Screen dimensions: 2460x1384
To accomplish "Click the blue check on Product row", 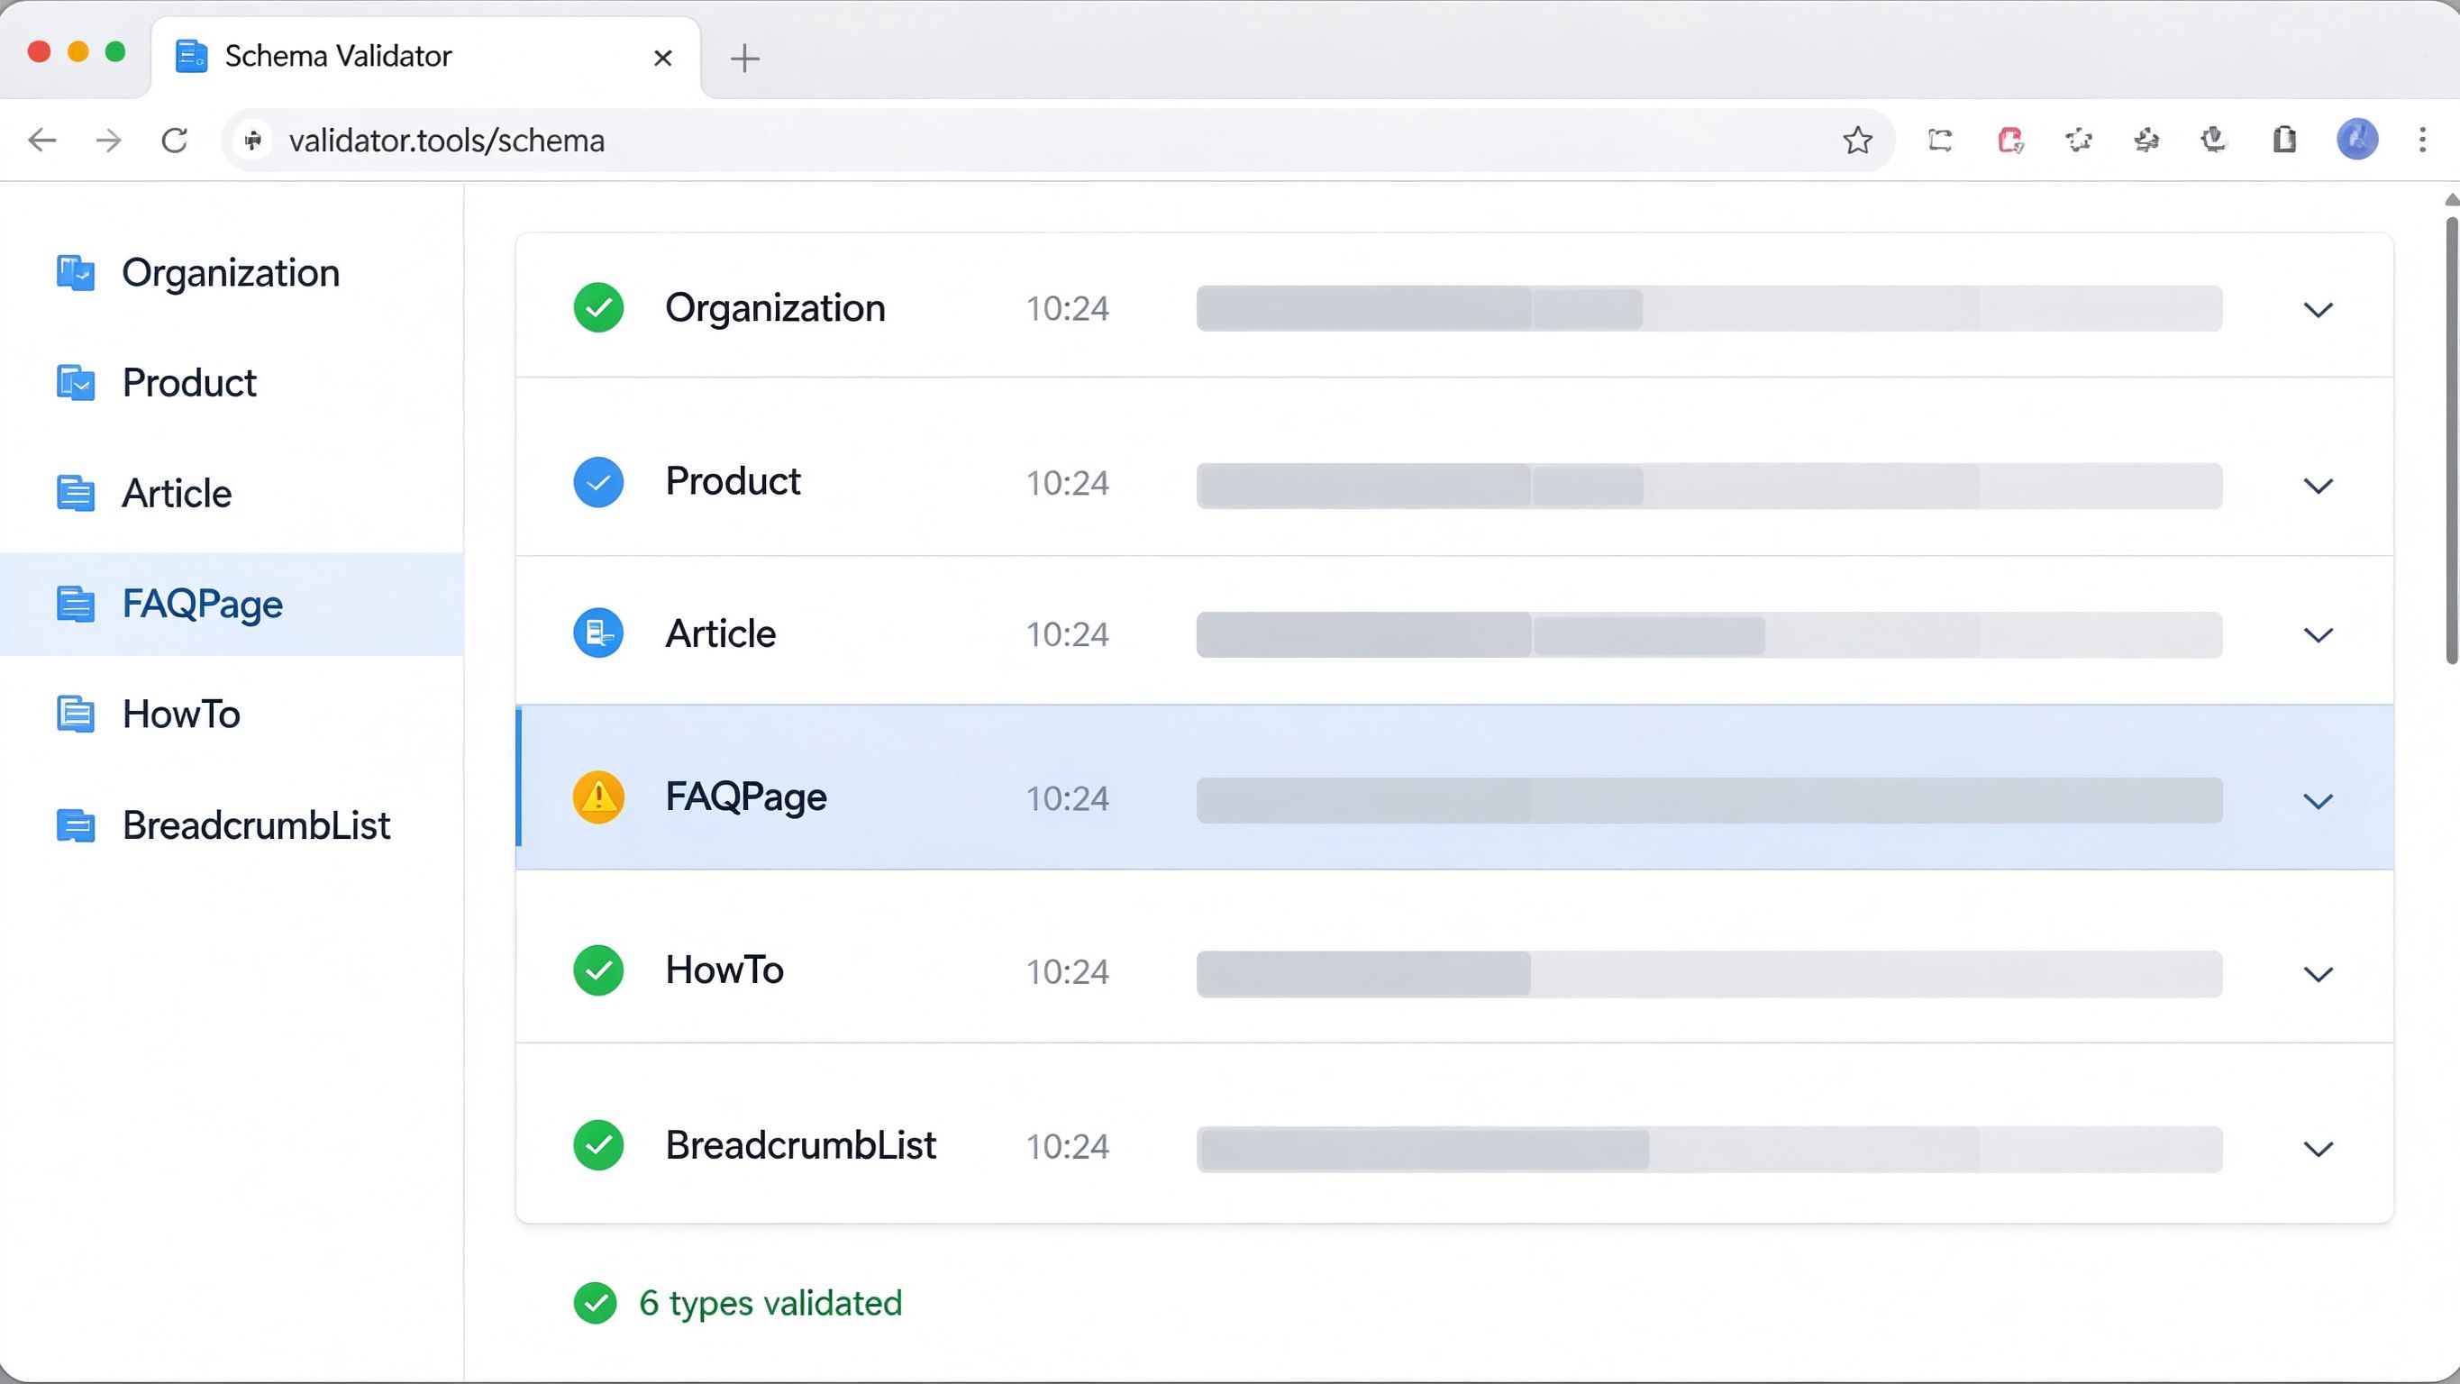I will 598,482.
